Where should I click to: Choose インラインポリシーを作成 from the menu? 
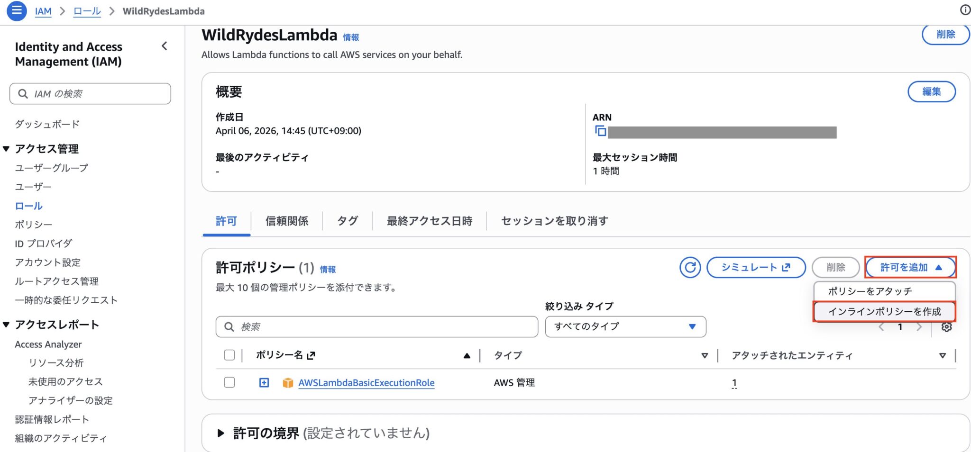coord(884,311)
